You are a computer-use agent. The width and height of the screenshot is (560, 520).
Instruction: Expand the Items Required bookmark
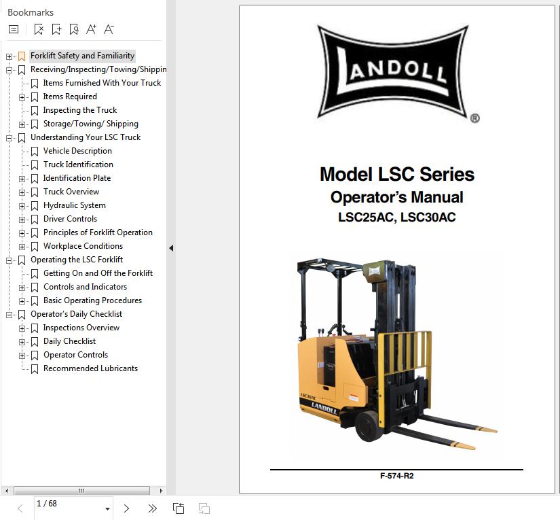click(22, 97)
